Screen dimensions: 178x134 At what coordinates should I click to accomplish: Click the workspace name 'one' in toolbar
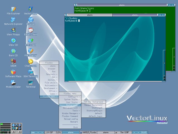(x=33, y=133)
